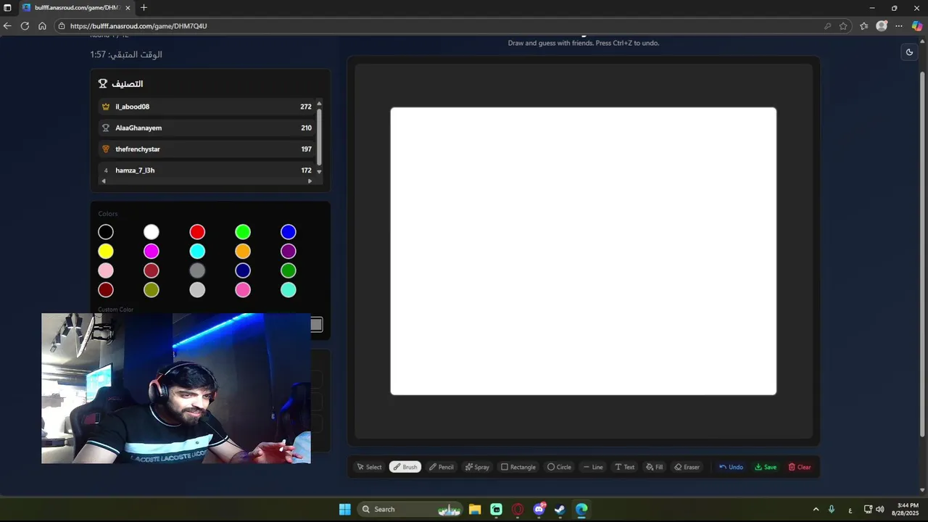The height and width of the screenshot is (522, 928).
Task: Show hidden system tray icons
Action: [816, 509]
